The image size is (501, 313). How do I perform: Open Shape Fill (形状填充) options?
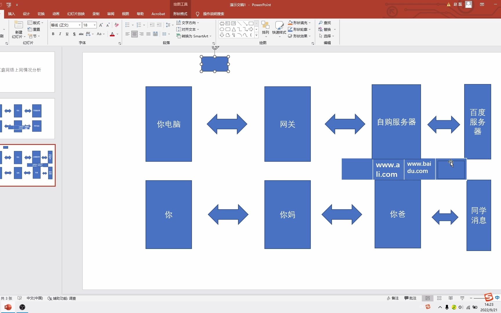pyautogui.click(x=299, y=23)
